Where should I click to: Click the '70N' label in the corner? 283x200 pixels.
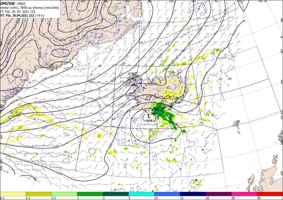click(x=260, y=1)
